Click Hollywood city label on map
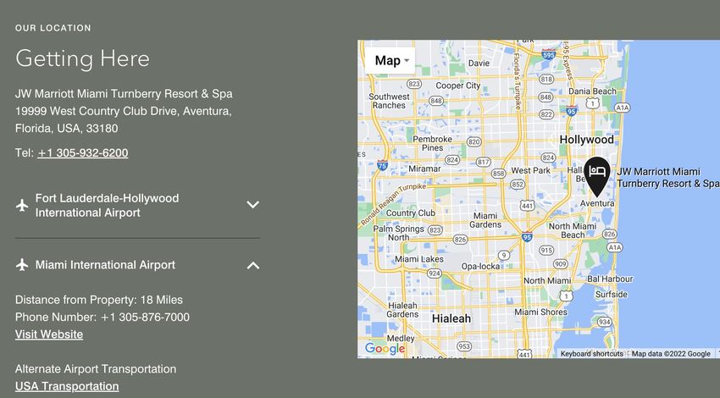Viewport: 720px width, 398px height. (586, 140)
